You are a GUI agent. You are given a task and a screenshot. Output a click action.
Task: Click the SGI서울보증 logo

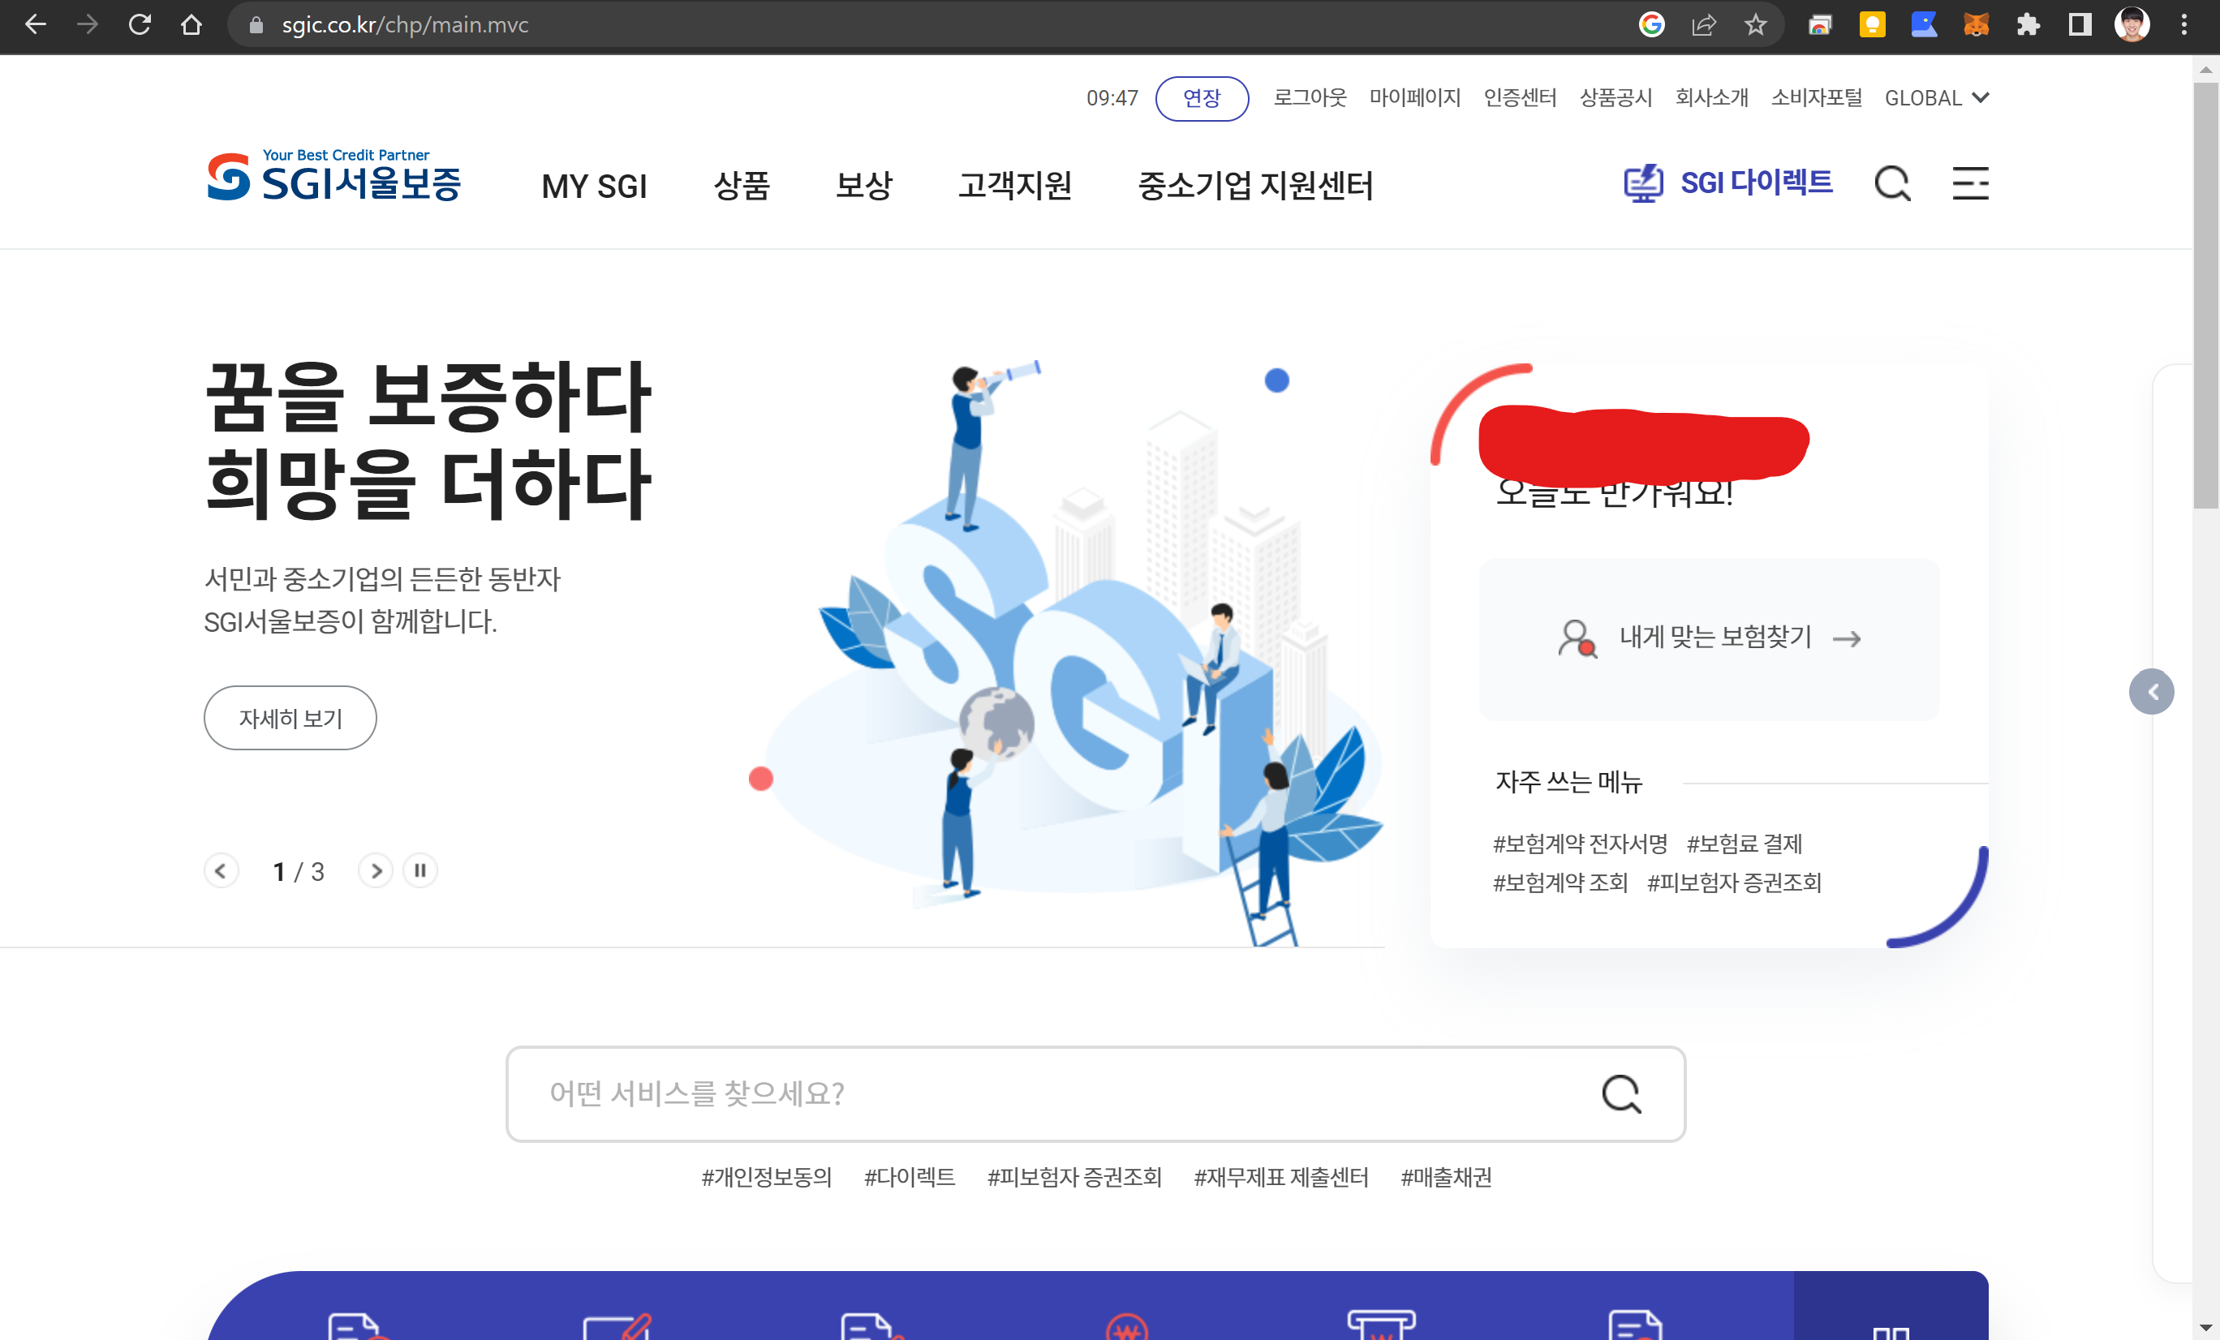pyautogui.click(x=334, y=175)
